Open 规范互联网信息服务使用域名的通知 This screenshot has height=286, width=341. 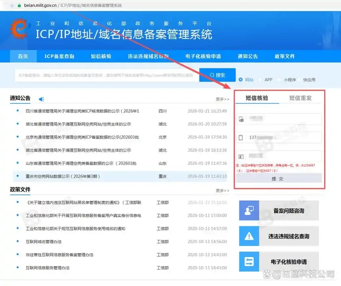[75, 228]
